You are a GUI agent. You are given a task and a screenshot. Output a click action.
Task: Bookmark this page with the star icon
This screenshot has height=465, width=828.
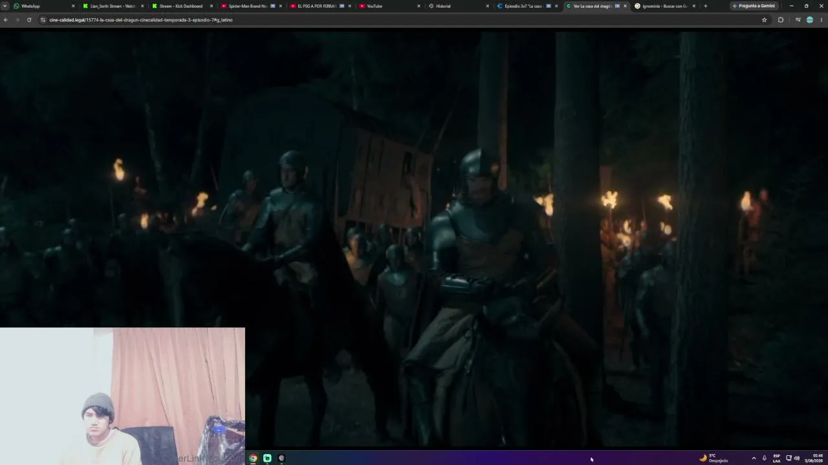(x=764, y=20)
